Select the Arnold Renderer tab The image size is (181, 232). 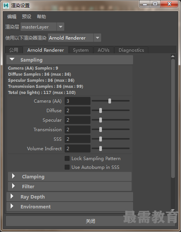click(x=46, y=50)
